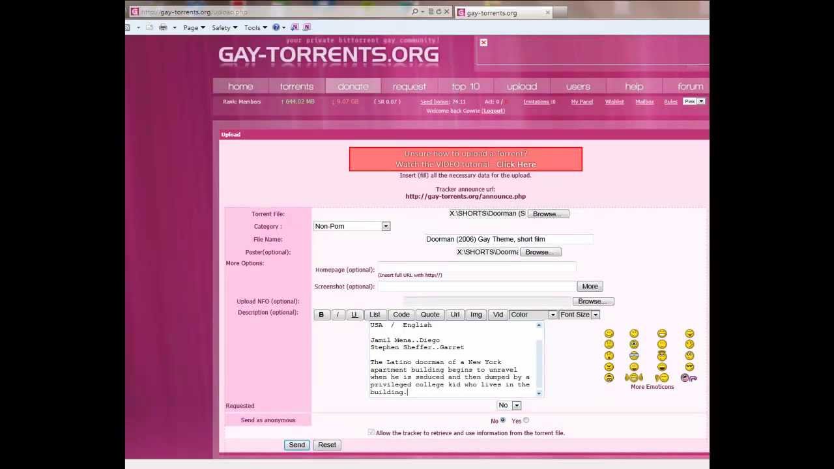Image resolution: width=834 pixels, height=469 pixels.
Task: Open the print options arrow beside printer
Action: (175, 27)
